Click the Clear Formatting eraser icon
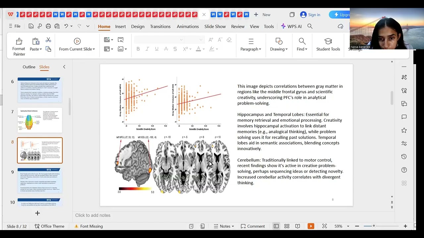The width and height of the screenshot is (424, 238). coord(229,40)
